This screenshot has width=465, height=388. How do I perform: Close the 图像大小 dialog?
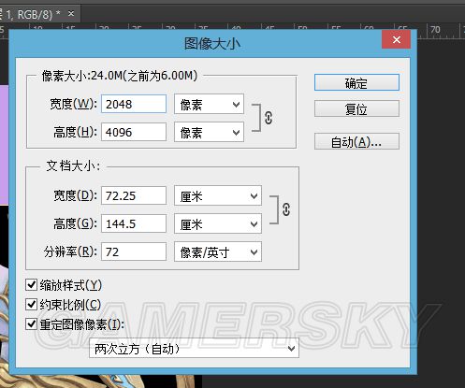point(396,39)
